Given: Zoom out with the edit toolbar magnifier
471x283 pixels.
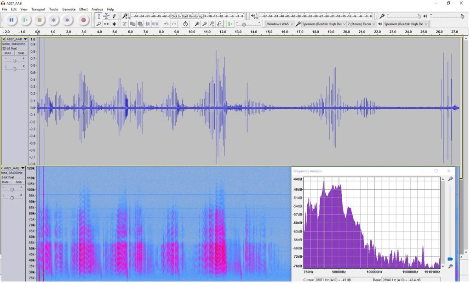Looking at the screenshot, I should pyautogui.click(x=205, y=24).
